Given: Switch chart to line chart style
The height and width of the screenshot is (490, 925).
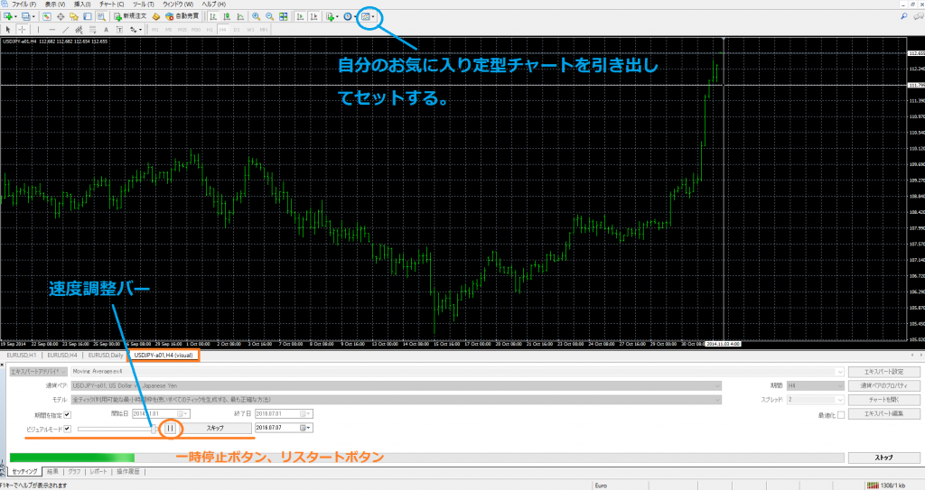Looking at the screenshot, I should point(240,16).
